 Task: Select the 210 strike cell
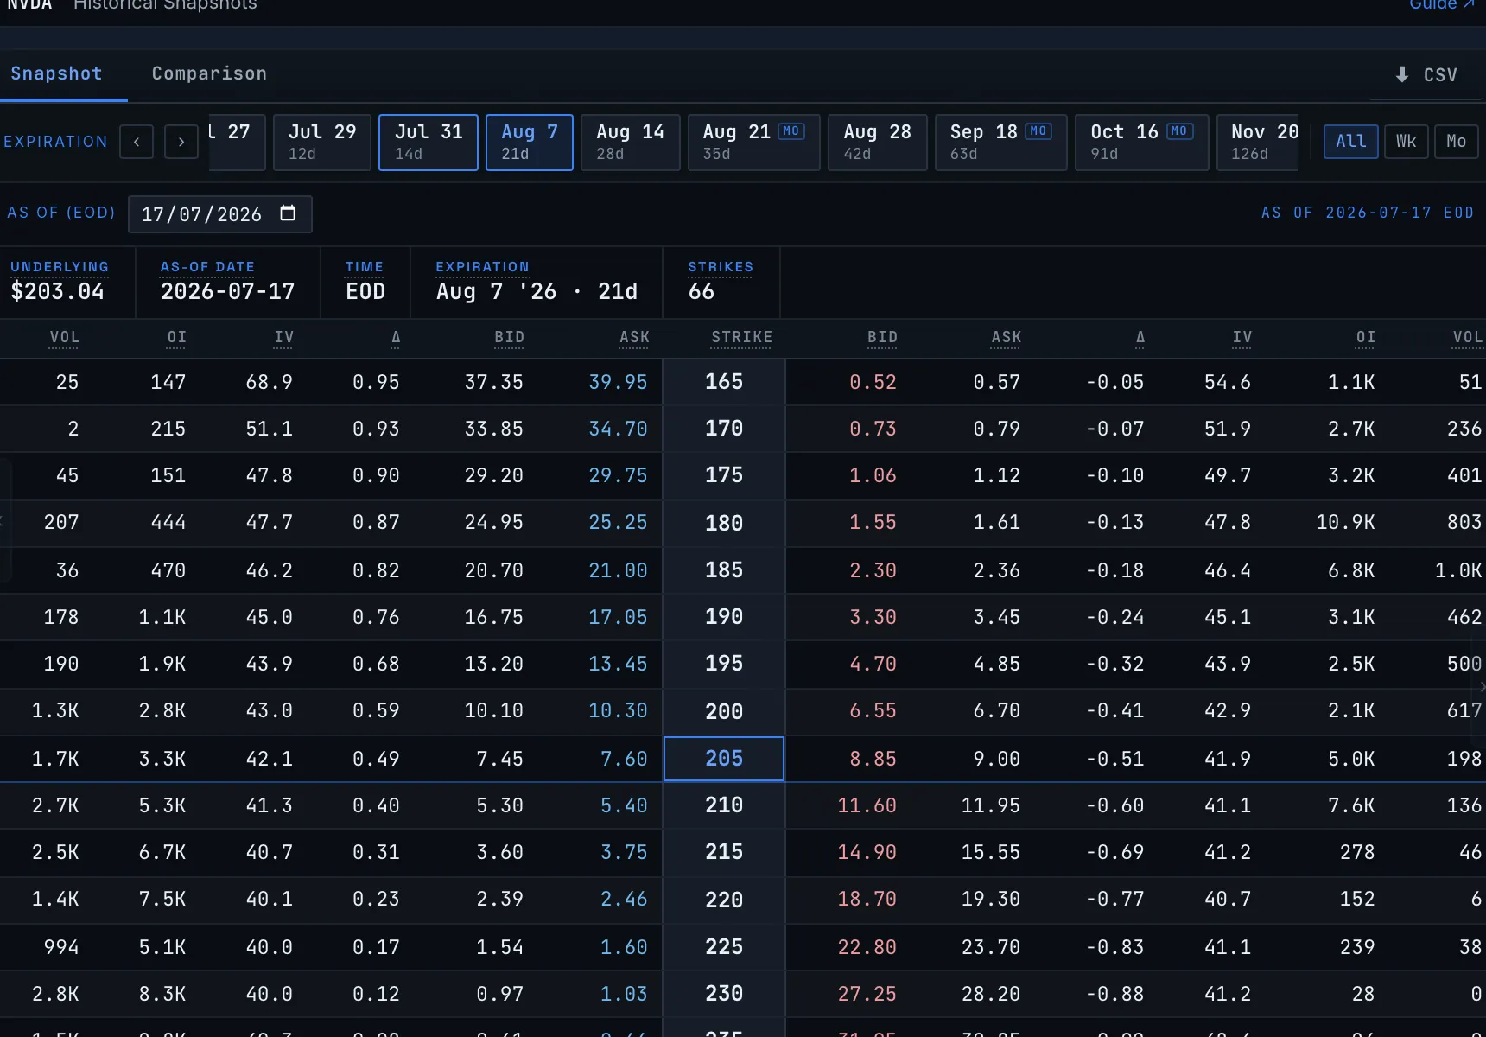[x=724, y=805]
